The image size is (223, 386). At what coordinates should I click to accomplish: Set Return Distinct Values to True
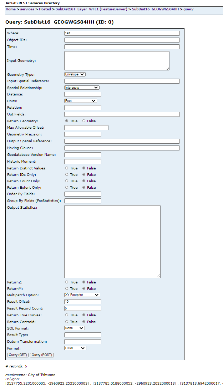(67, 168)
